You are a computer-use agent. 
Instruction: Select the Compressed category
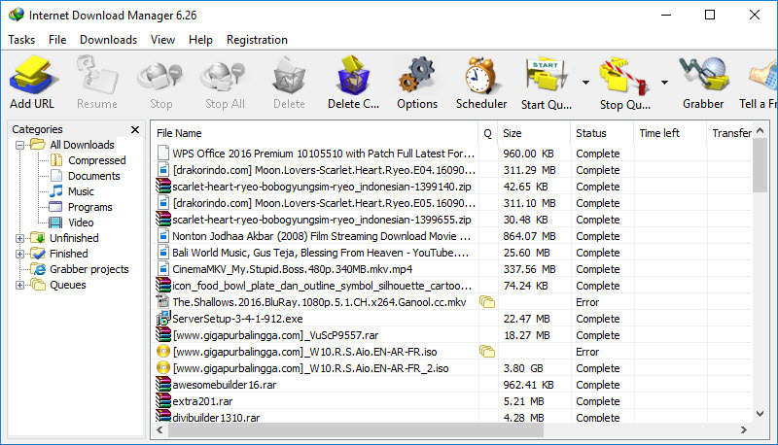tap(96, 160)
